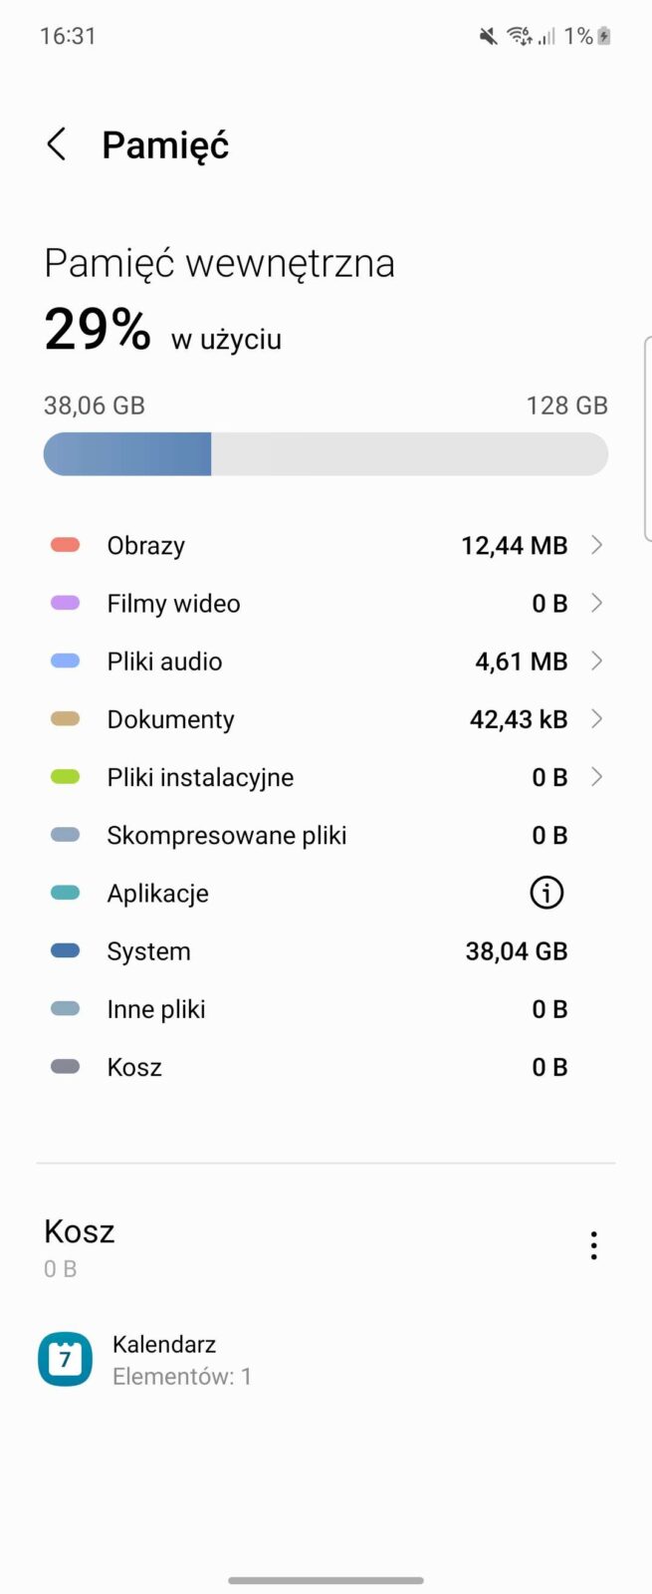This screenshot has height=1594, width=652.
Task: Tap the muted sound status icon
Action: click(488, 37)
